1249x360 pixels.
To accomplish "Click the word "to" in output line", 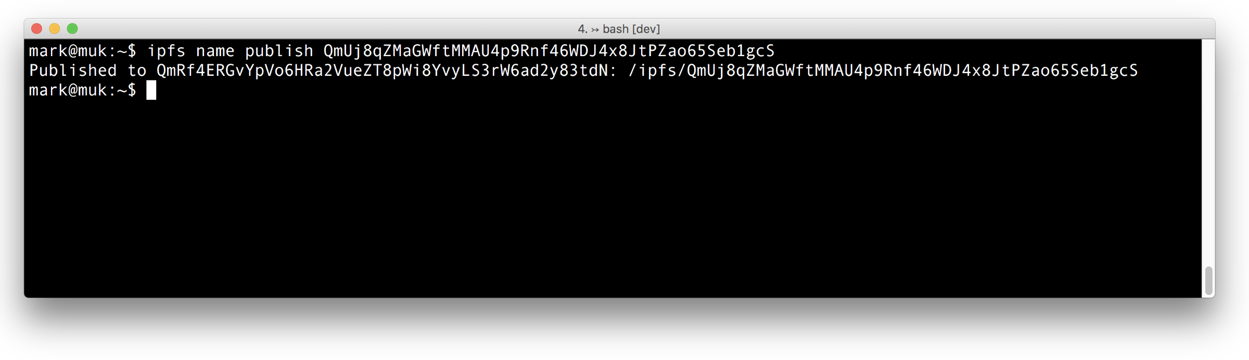I will 137,71.
